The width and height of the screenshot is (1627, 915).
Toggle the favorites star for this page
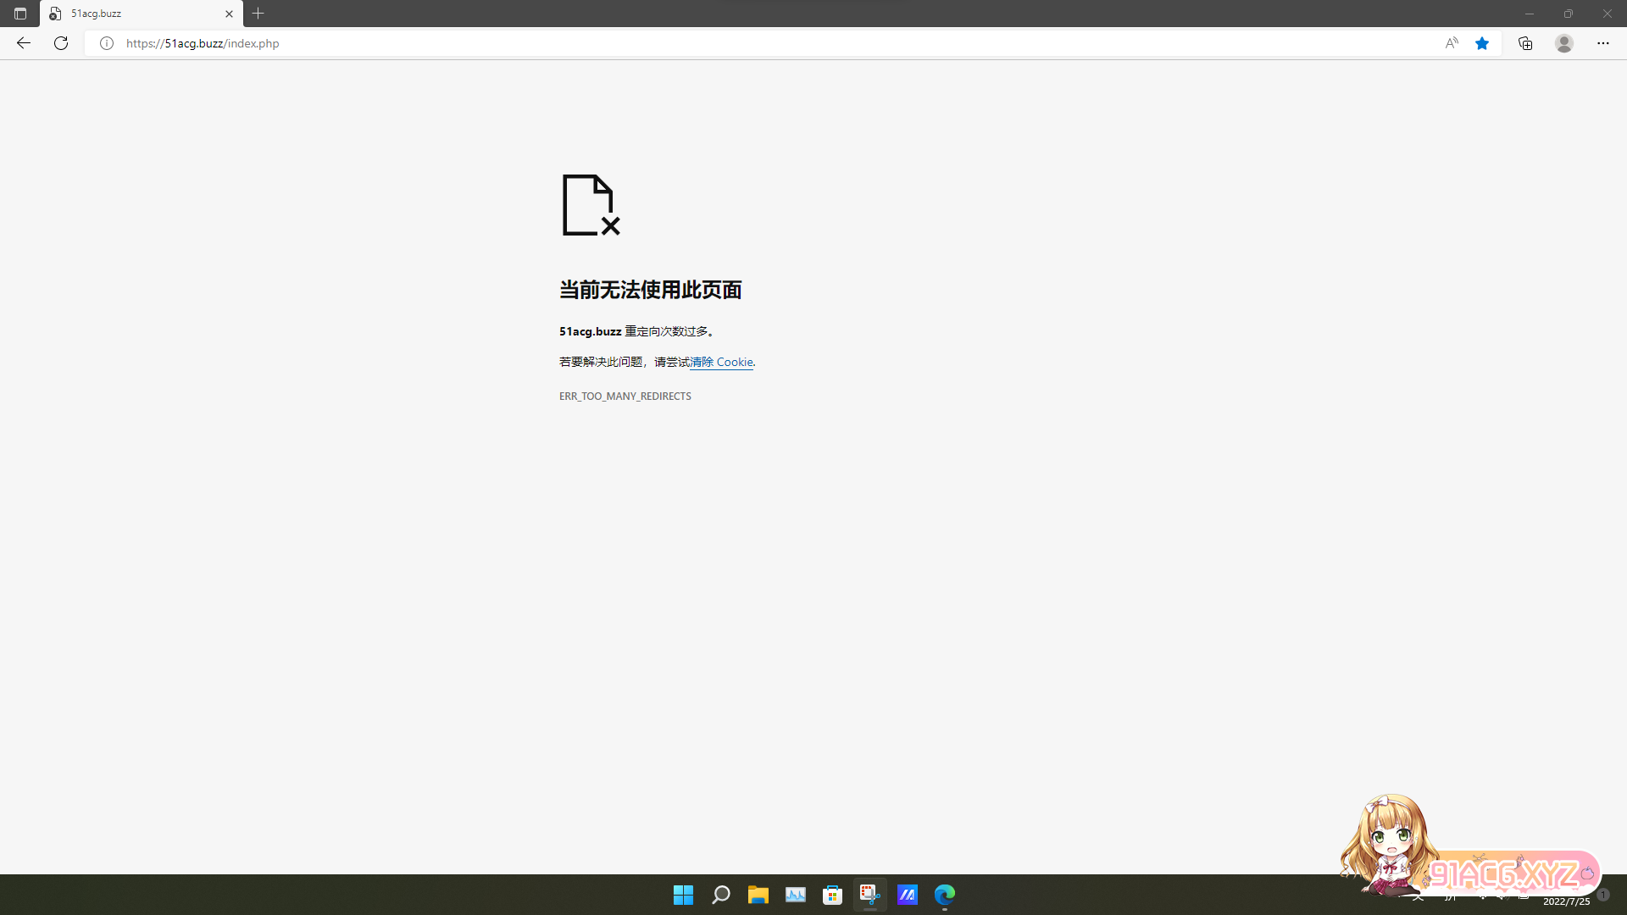(1482, 43)
